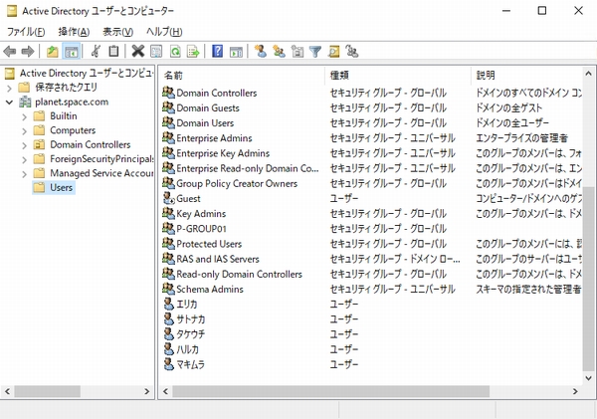Select Computers in the tree
This screenshot has width=597, height=419.
click(x=73, y=130)
